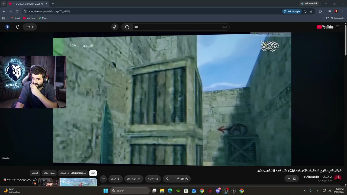
Task: Click the address bar URL
Action: coord(49,11)
